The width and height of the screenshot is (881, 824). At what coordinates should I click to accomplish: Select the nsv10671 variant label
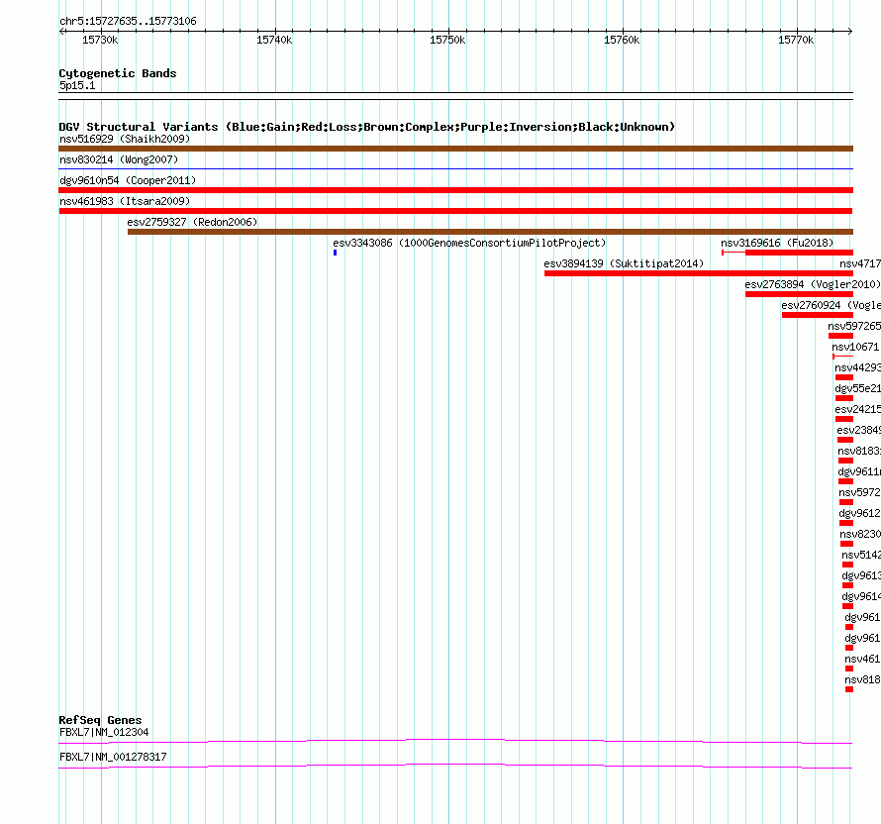(x=855, y=347)
